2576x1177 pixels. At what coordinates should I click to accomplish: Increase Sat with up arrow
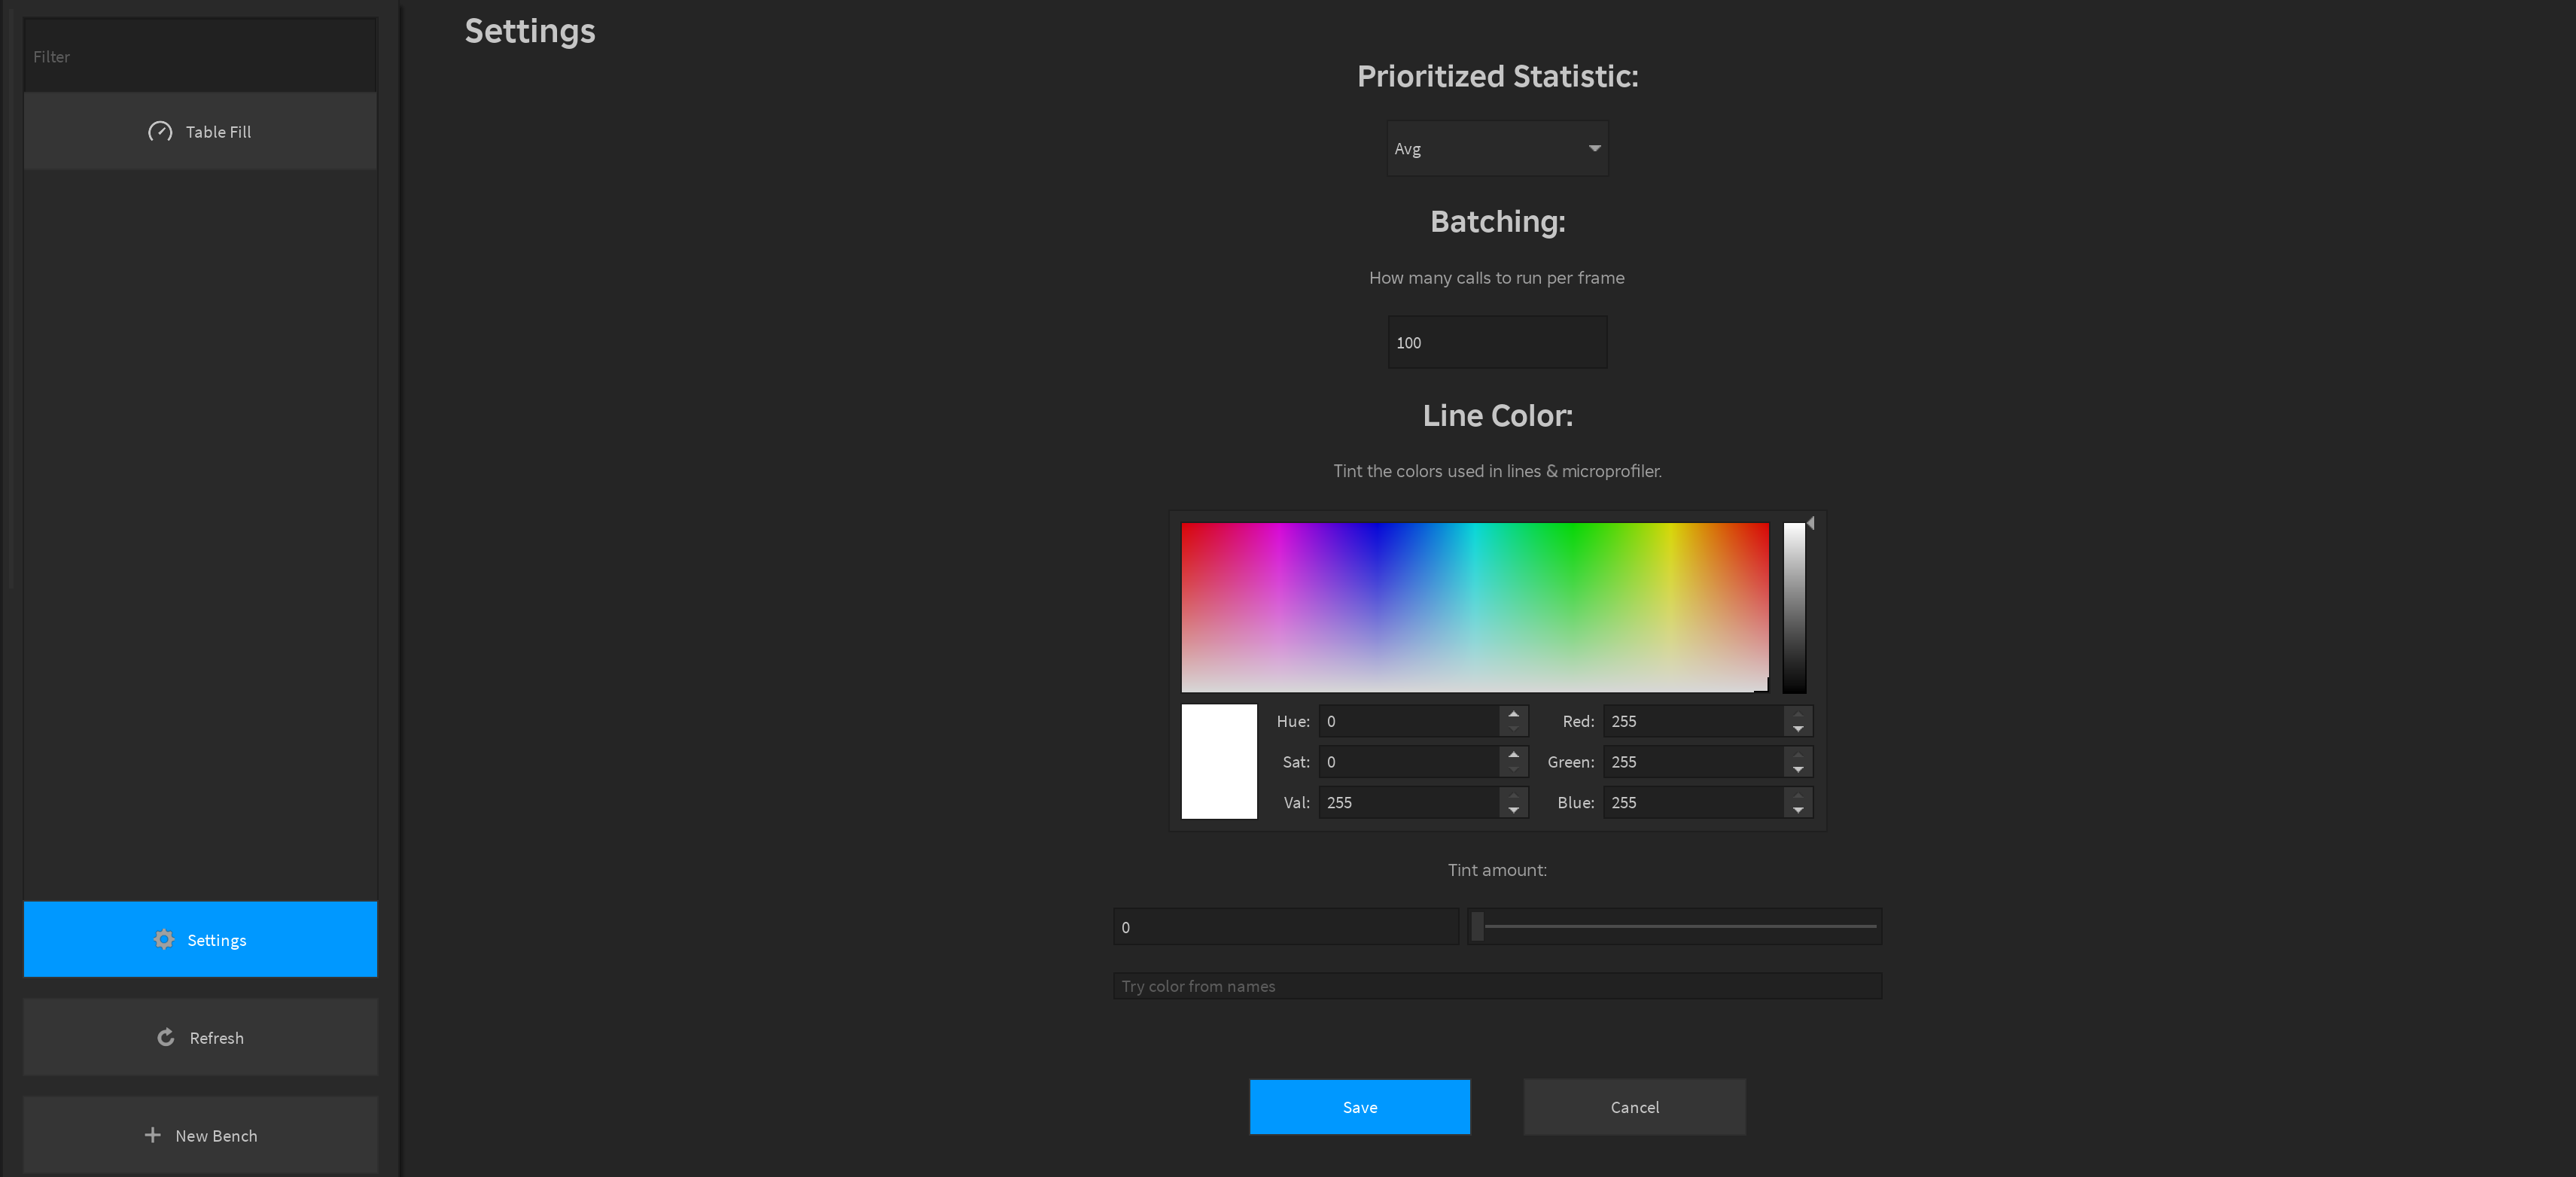click(x=1513, y=755)
